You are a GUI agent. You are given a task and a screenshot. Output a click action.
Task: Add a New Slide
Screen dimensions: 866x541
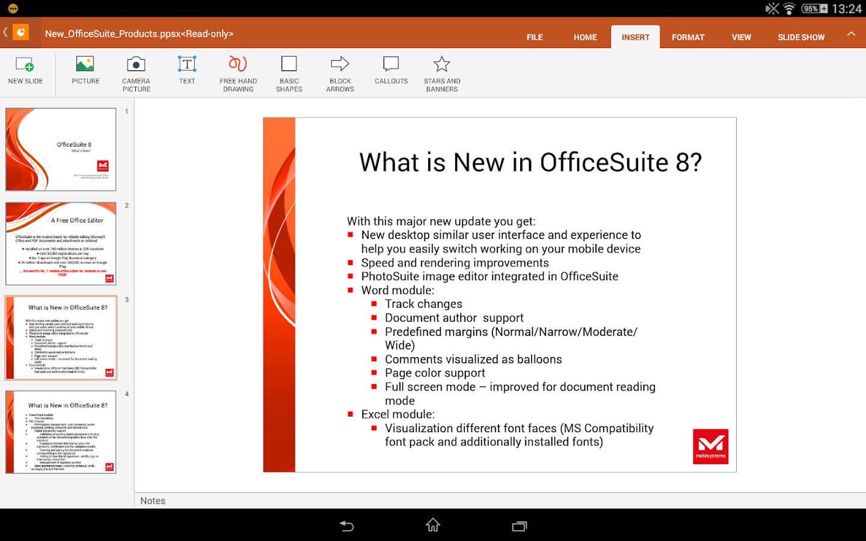pyautogui.click(x=25, y=71)
